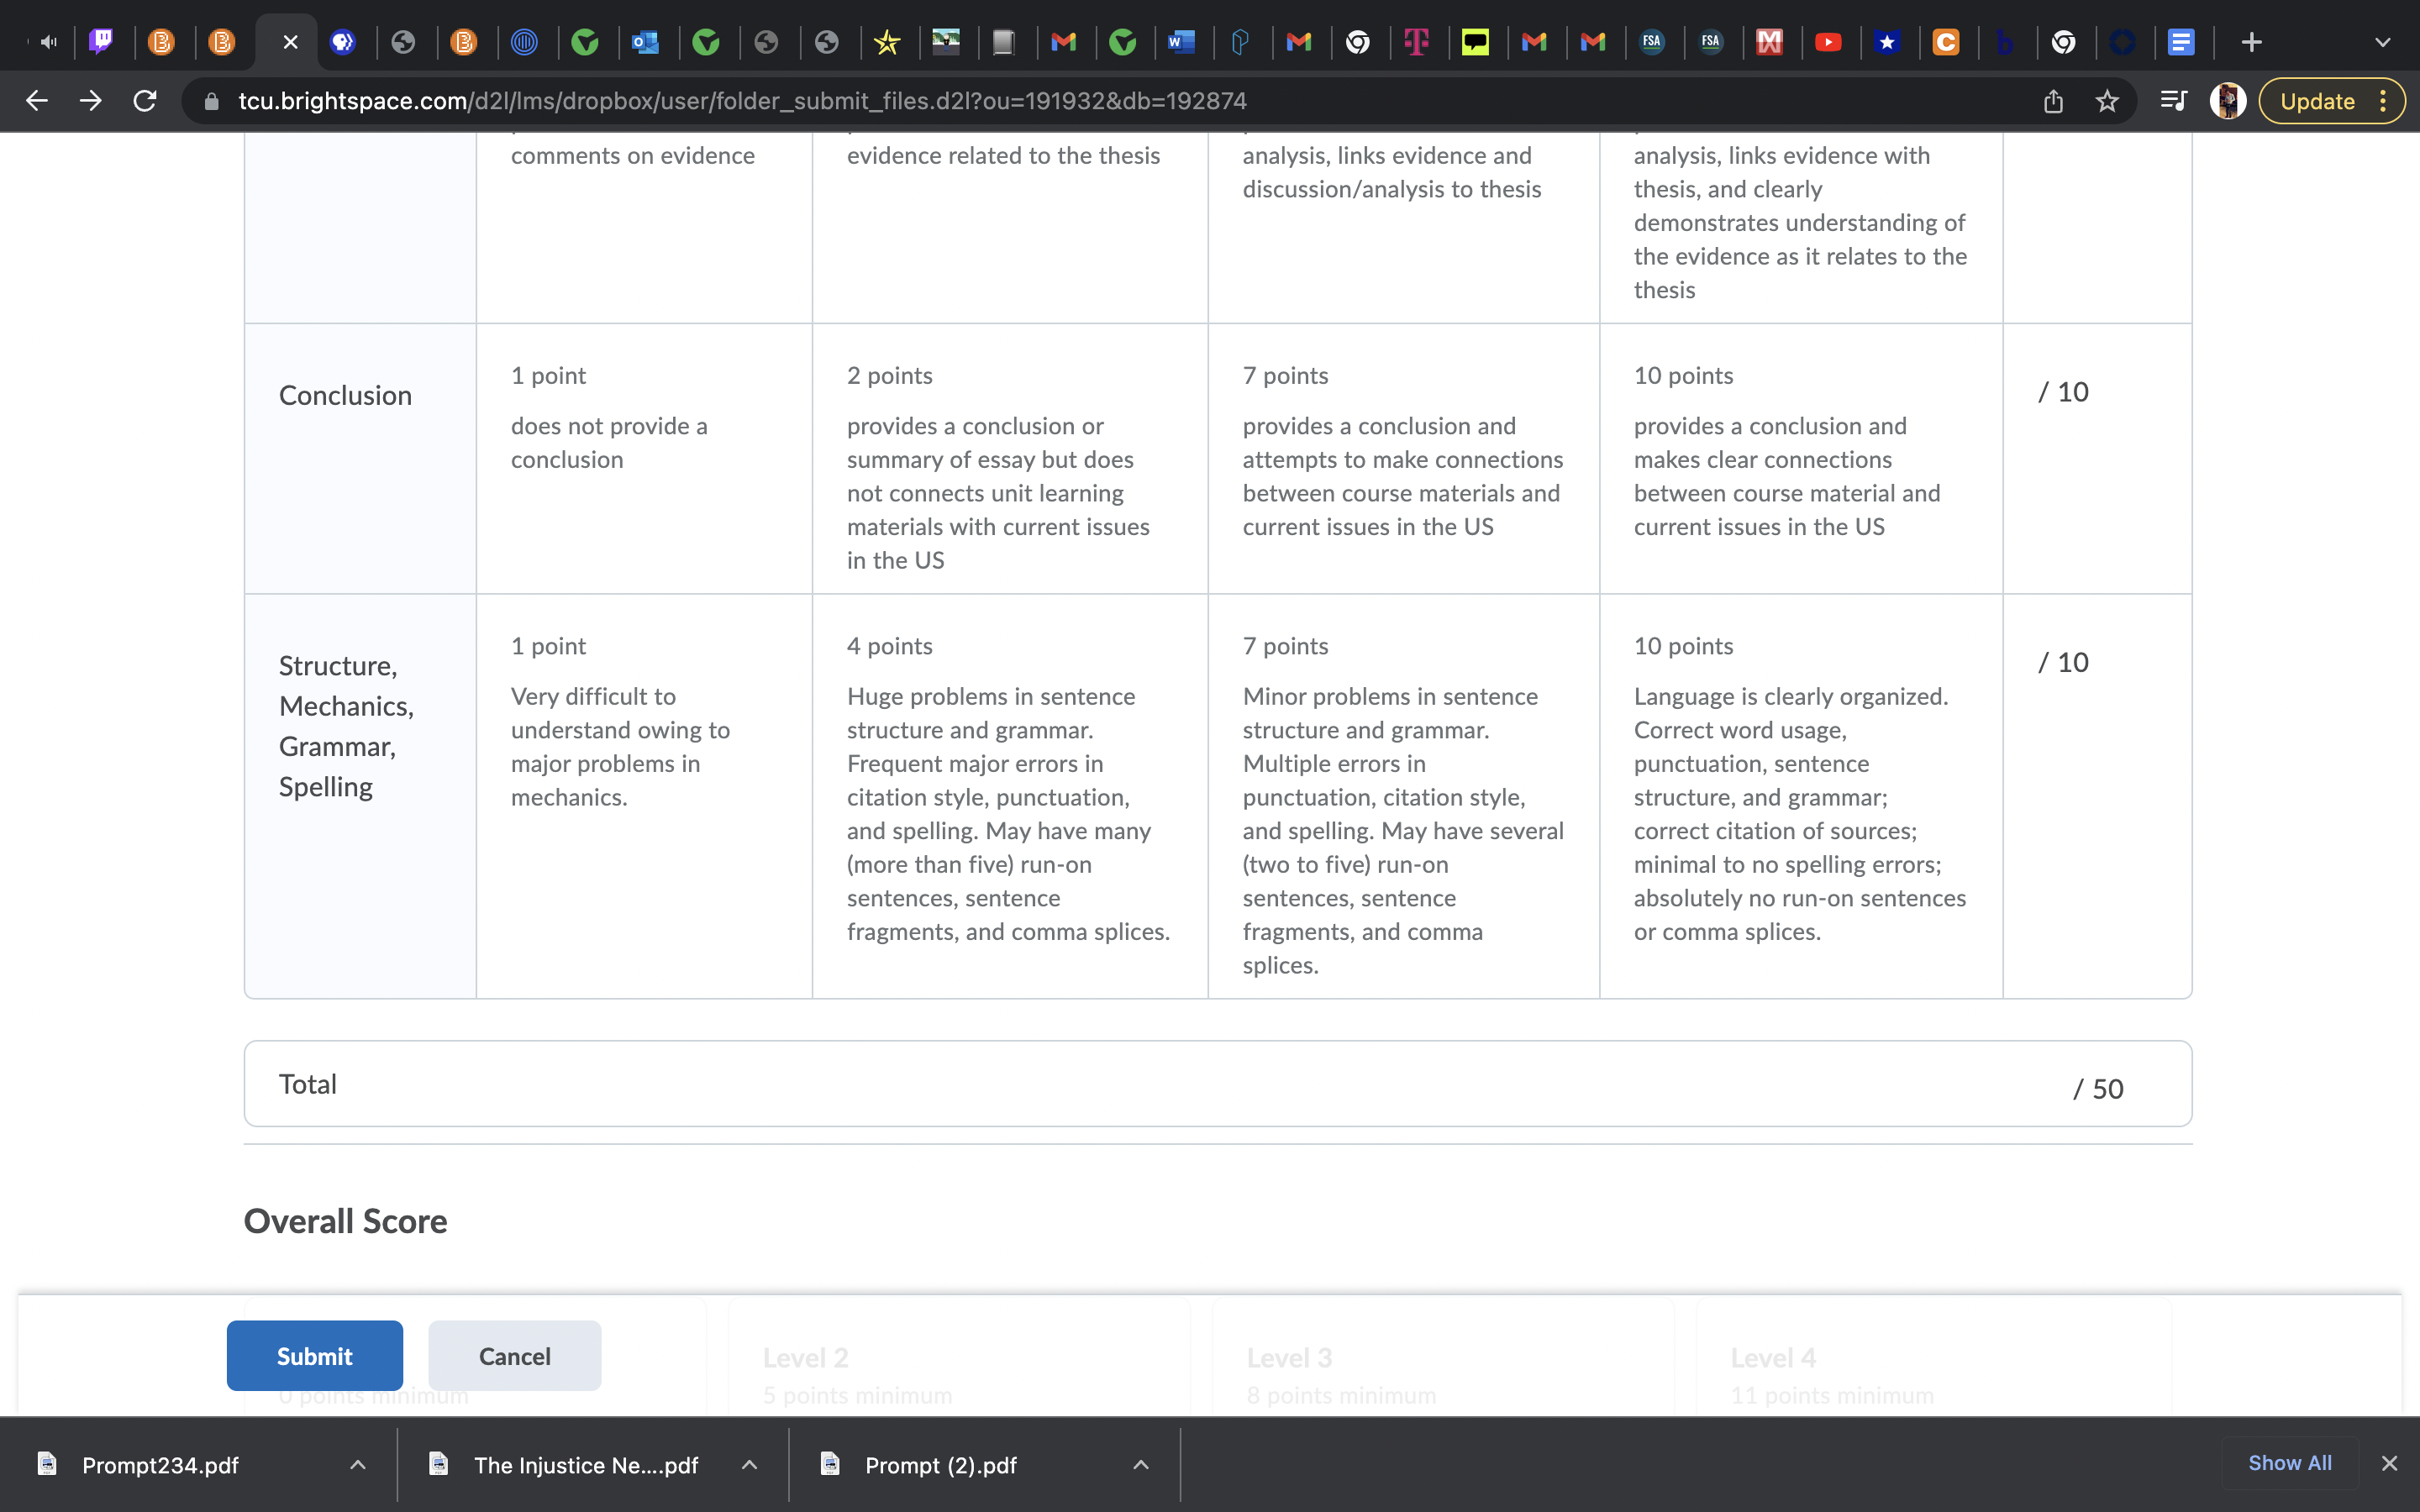Image resolution: width=2420 pixels, height=1512 pixels.
Task: Close the downloads bar
Action: pyautogui.click(x=2389, y=1463)
